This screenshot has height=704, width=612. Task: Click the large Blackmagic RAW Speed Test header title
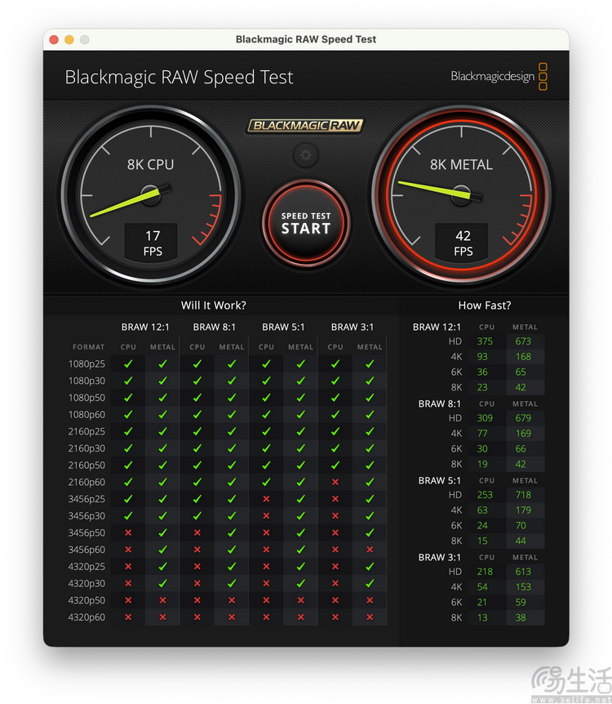(x=179, y=78)
